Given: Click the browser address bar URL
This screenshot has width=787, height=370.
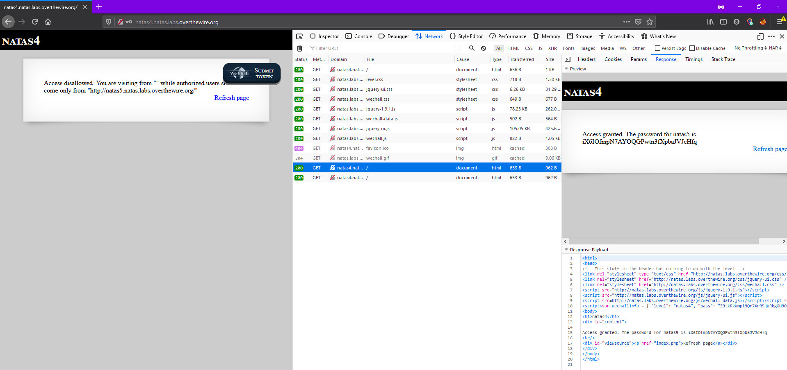Looking at the screenshot, I should click(x=177, y=22).
